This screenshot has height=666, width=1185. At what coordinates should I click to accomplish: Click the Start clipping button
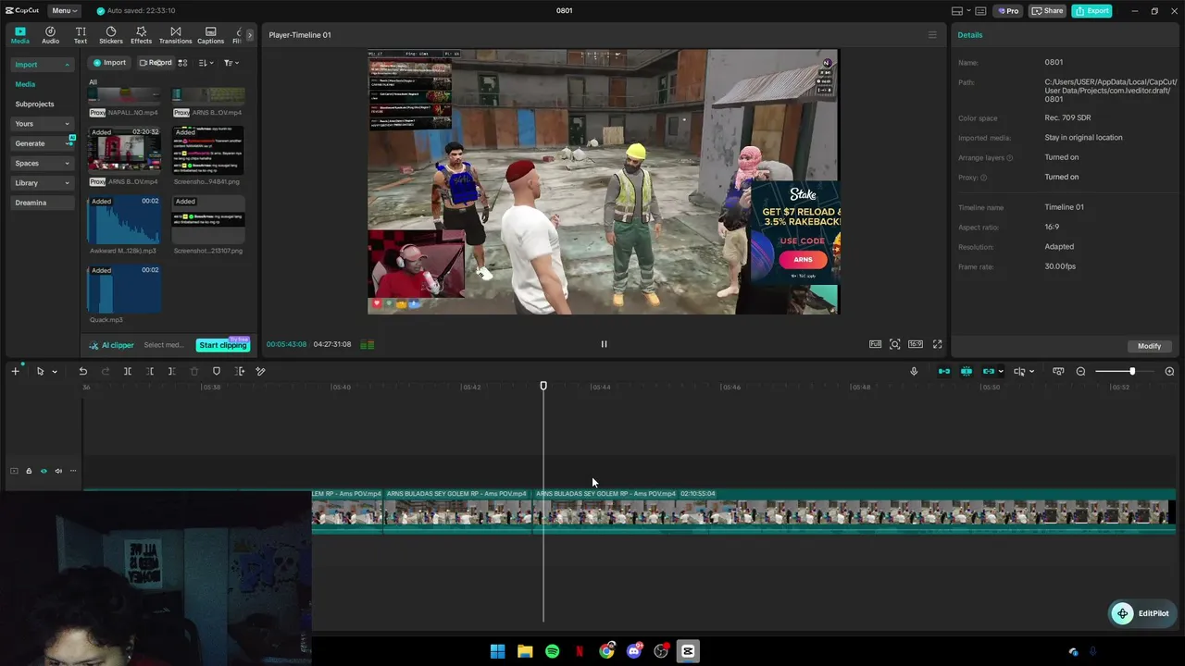click(x=222, y=345)
